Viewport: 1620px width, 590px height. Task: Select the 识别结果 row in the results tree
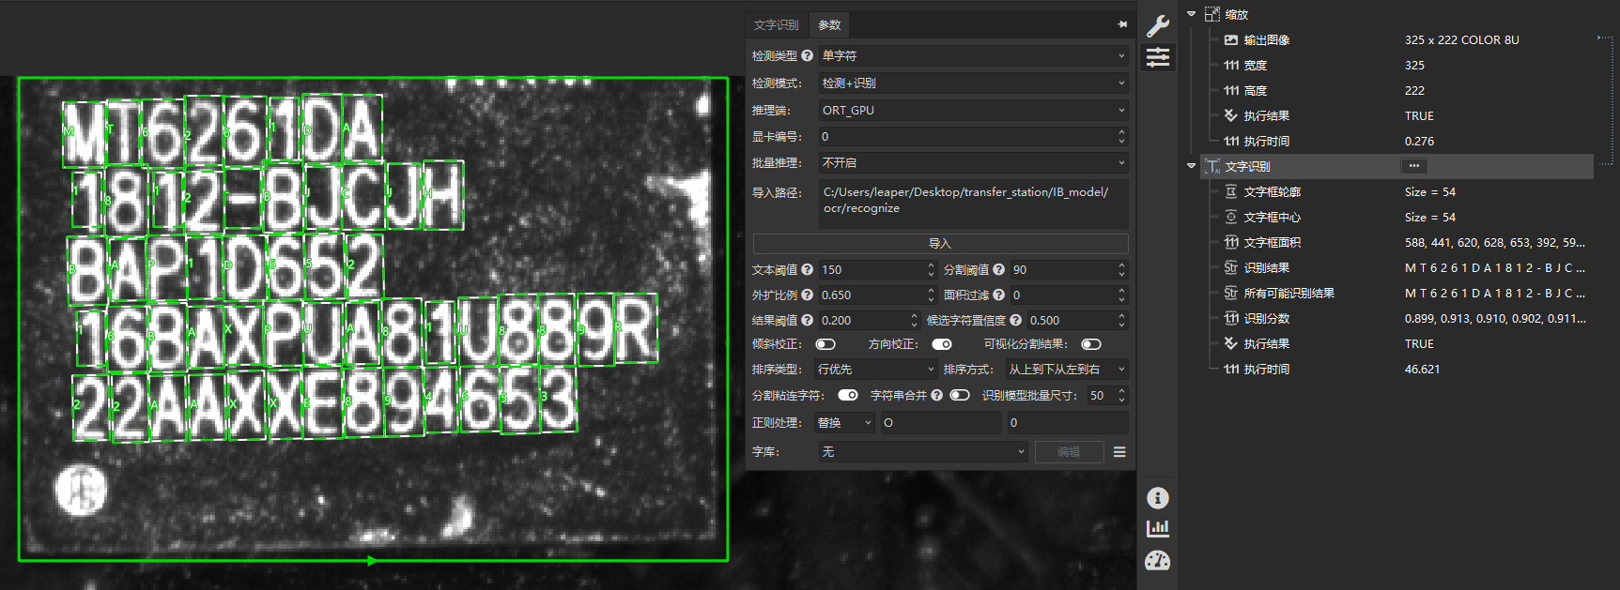(1266, 268)
